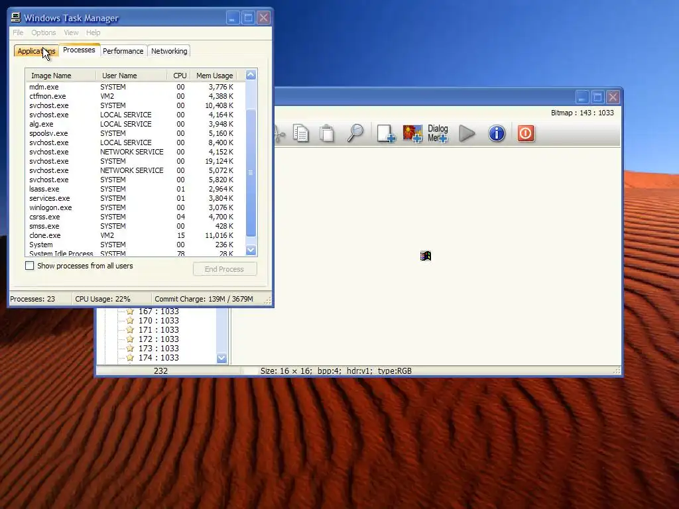The image size is (679, 509).
Task: Click the 10,408 K memory value
Action: point(219,105)
